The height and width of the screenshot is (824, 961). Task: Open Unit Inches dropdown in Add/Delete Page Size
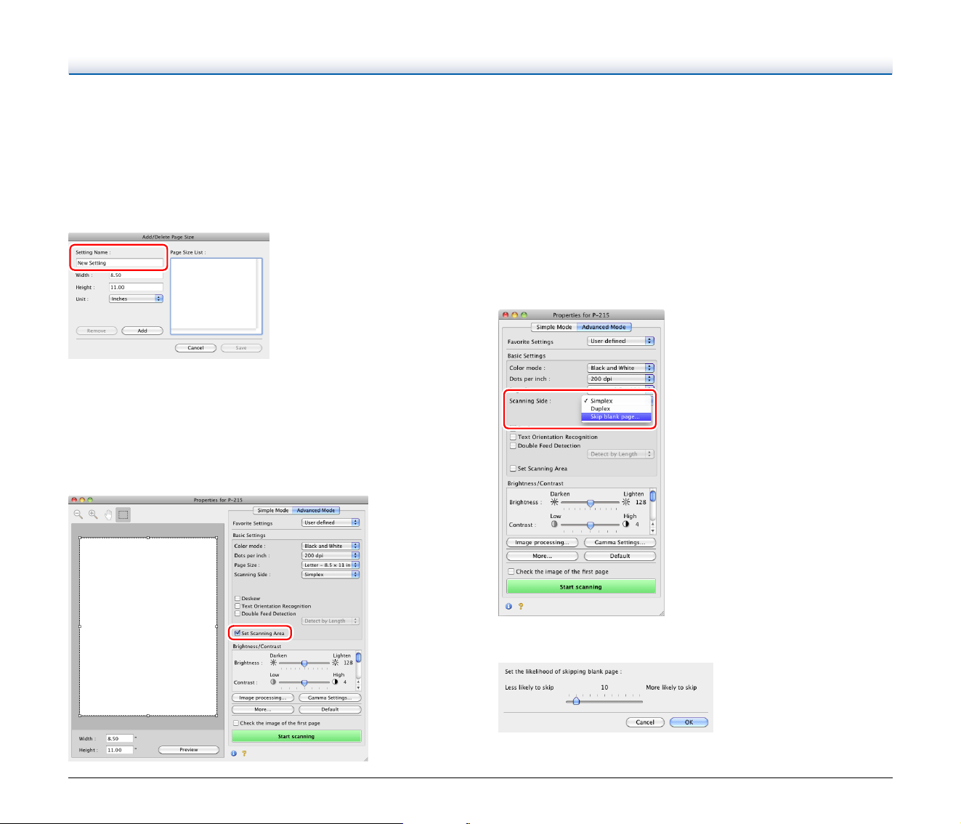click(x=136, y=299)
